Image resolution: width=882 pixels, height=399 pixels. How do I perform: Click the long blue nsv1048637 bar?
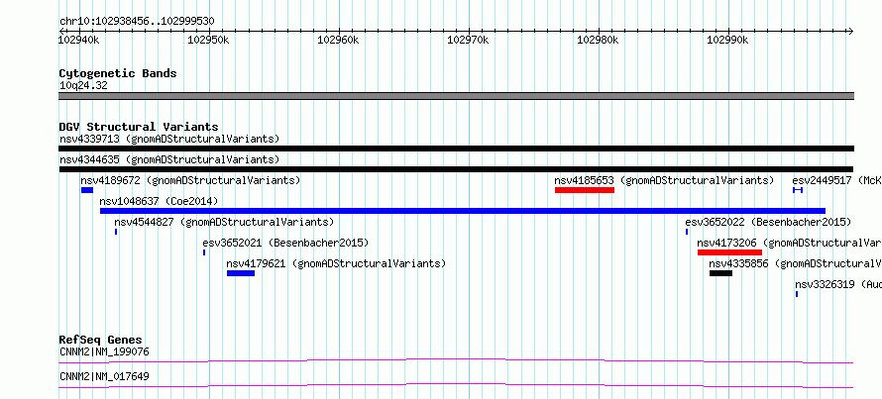pyautogui.click(x=463, y=211)
